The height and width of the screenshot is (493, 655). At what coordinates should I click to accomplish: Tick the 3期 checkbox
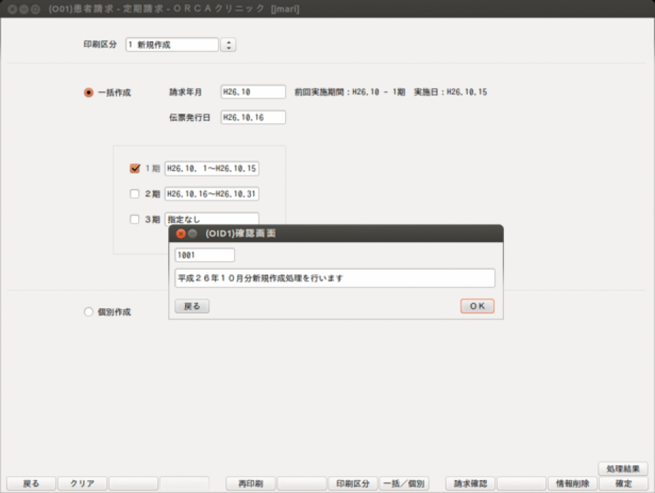click(135, 220)
